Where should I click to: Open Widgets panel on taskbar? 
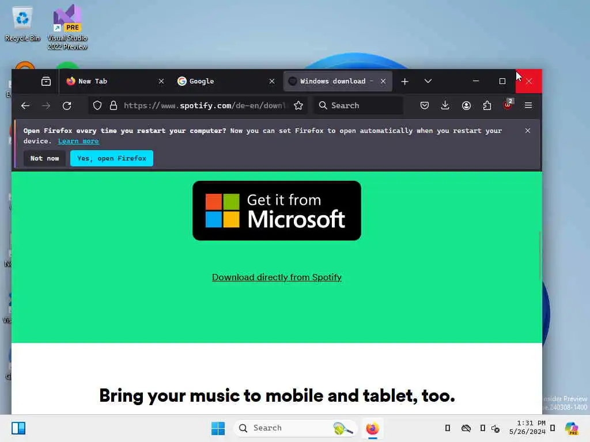pos(18,428)
